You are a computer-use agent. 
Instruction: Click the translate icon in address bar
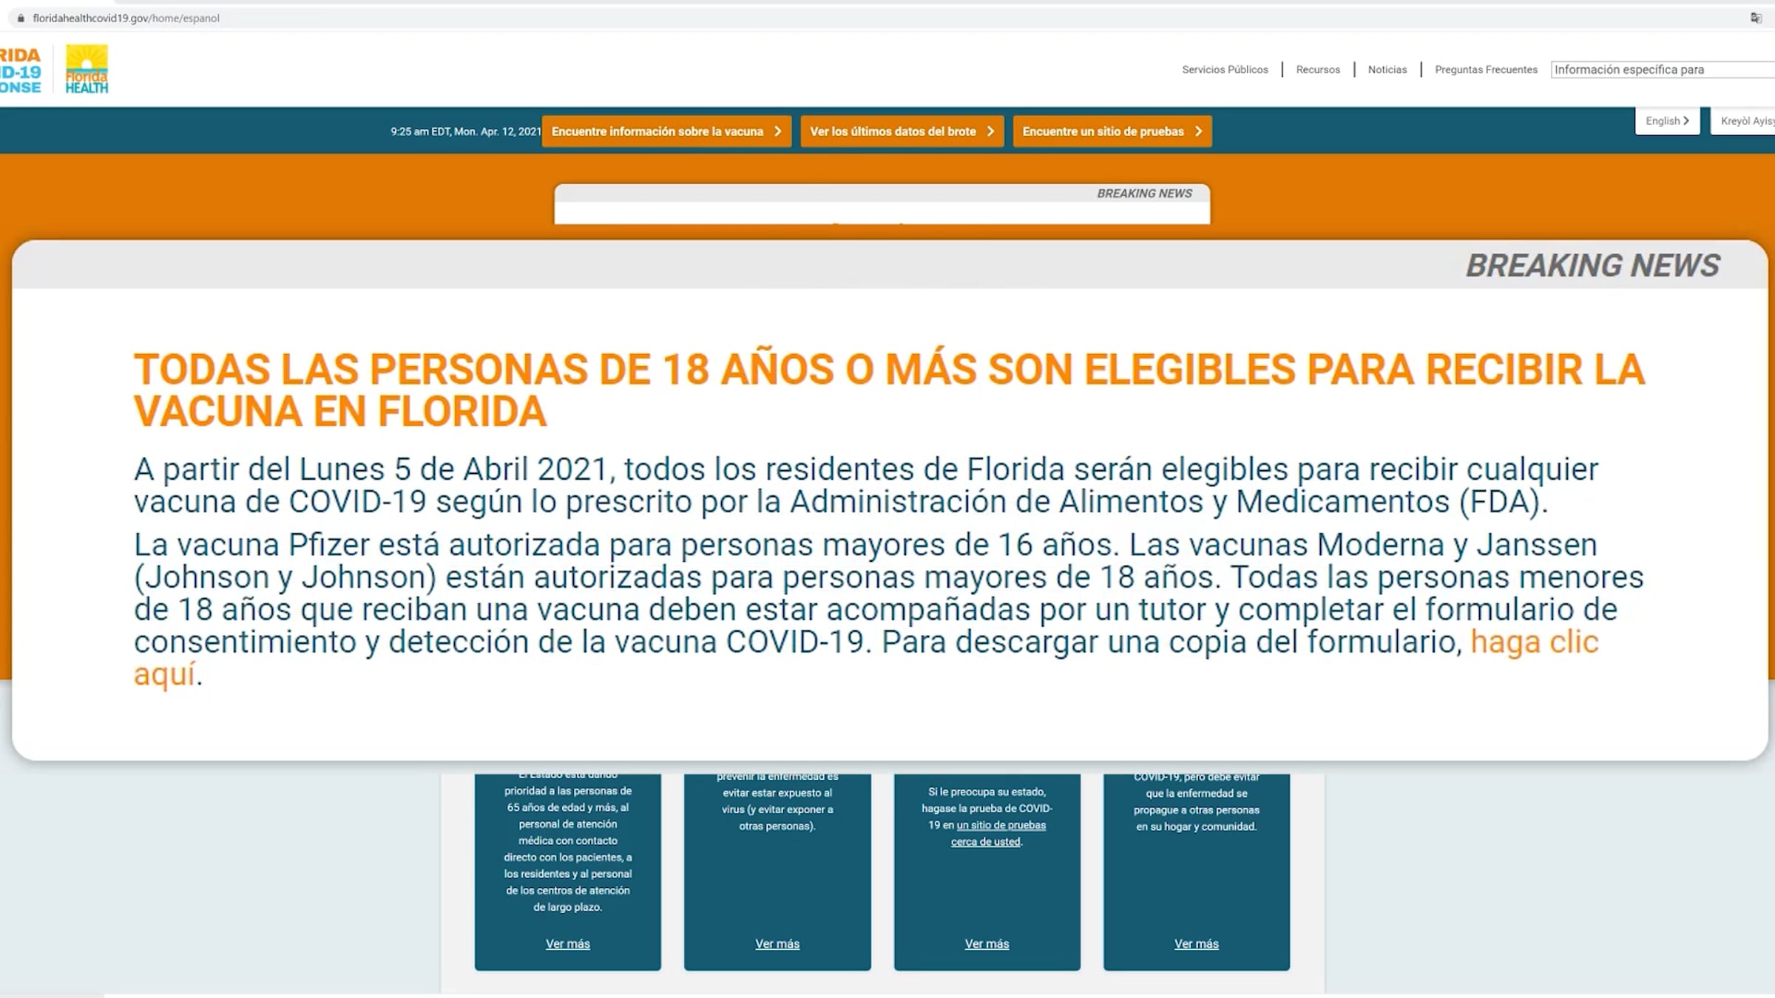(x=1756, y=18)
